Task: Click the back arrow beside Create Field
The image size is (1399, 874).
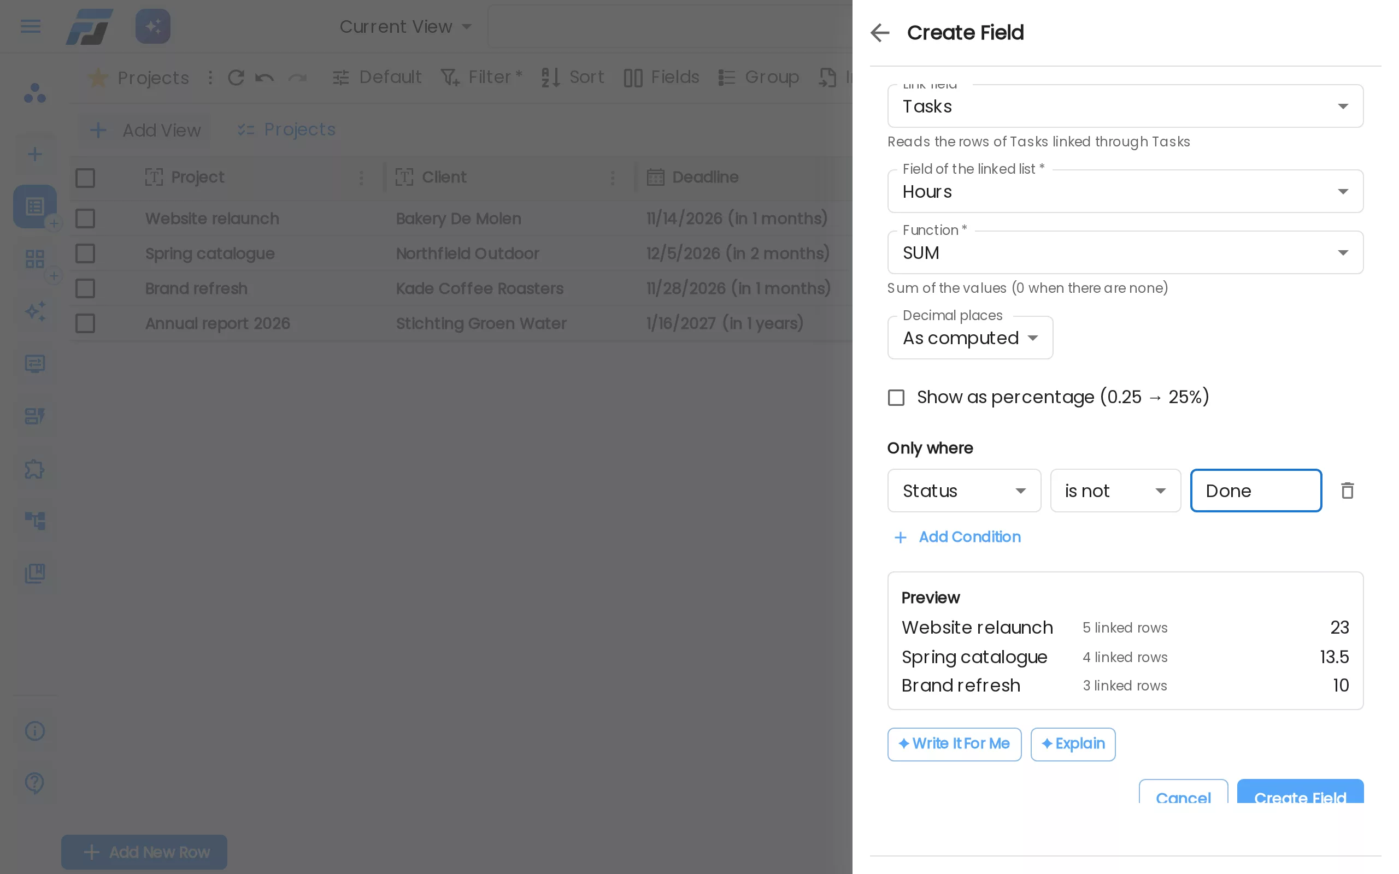Action: [879, 33]
